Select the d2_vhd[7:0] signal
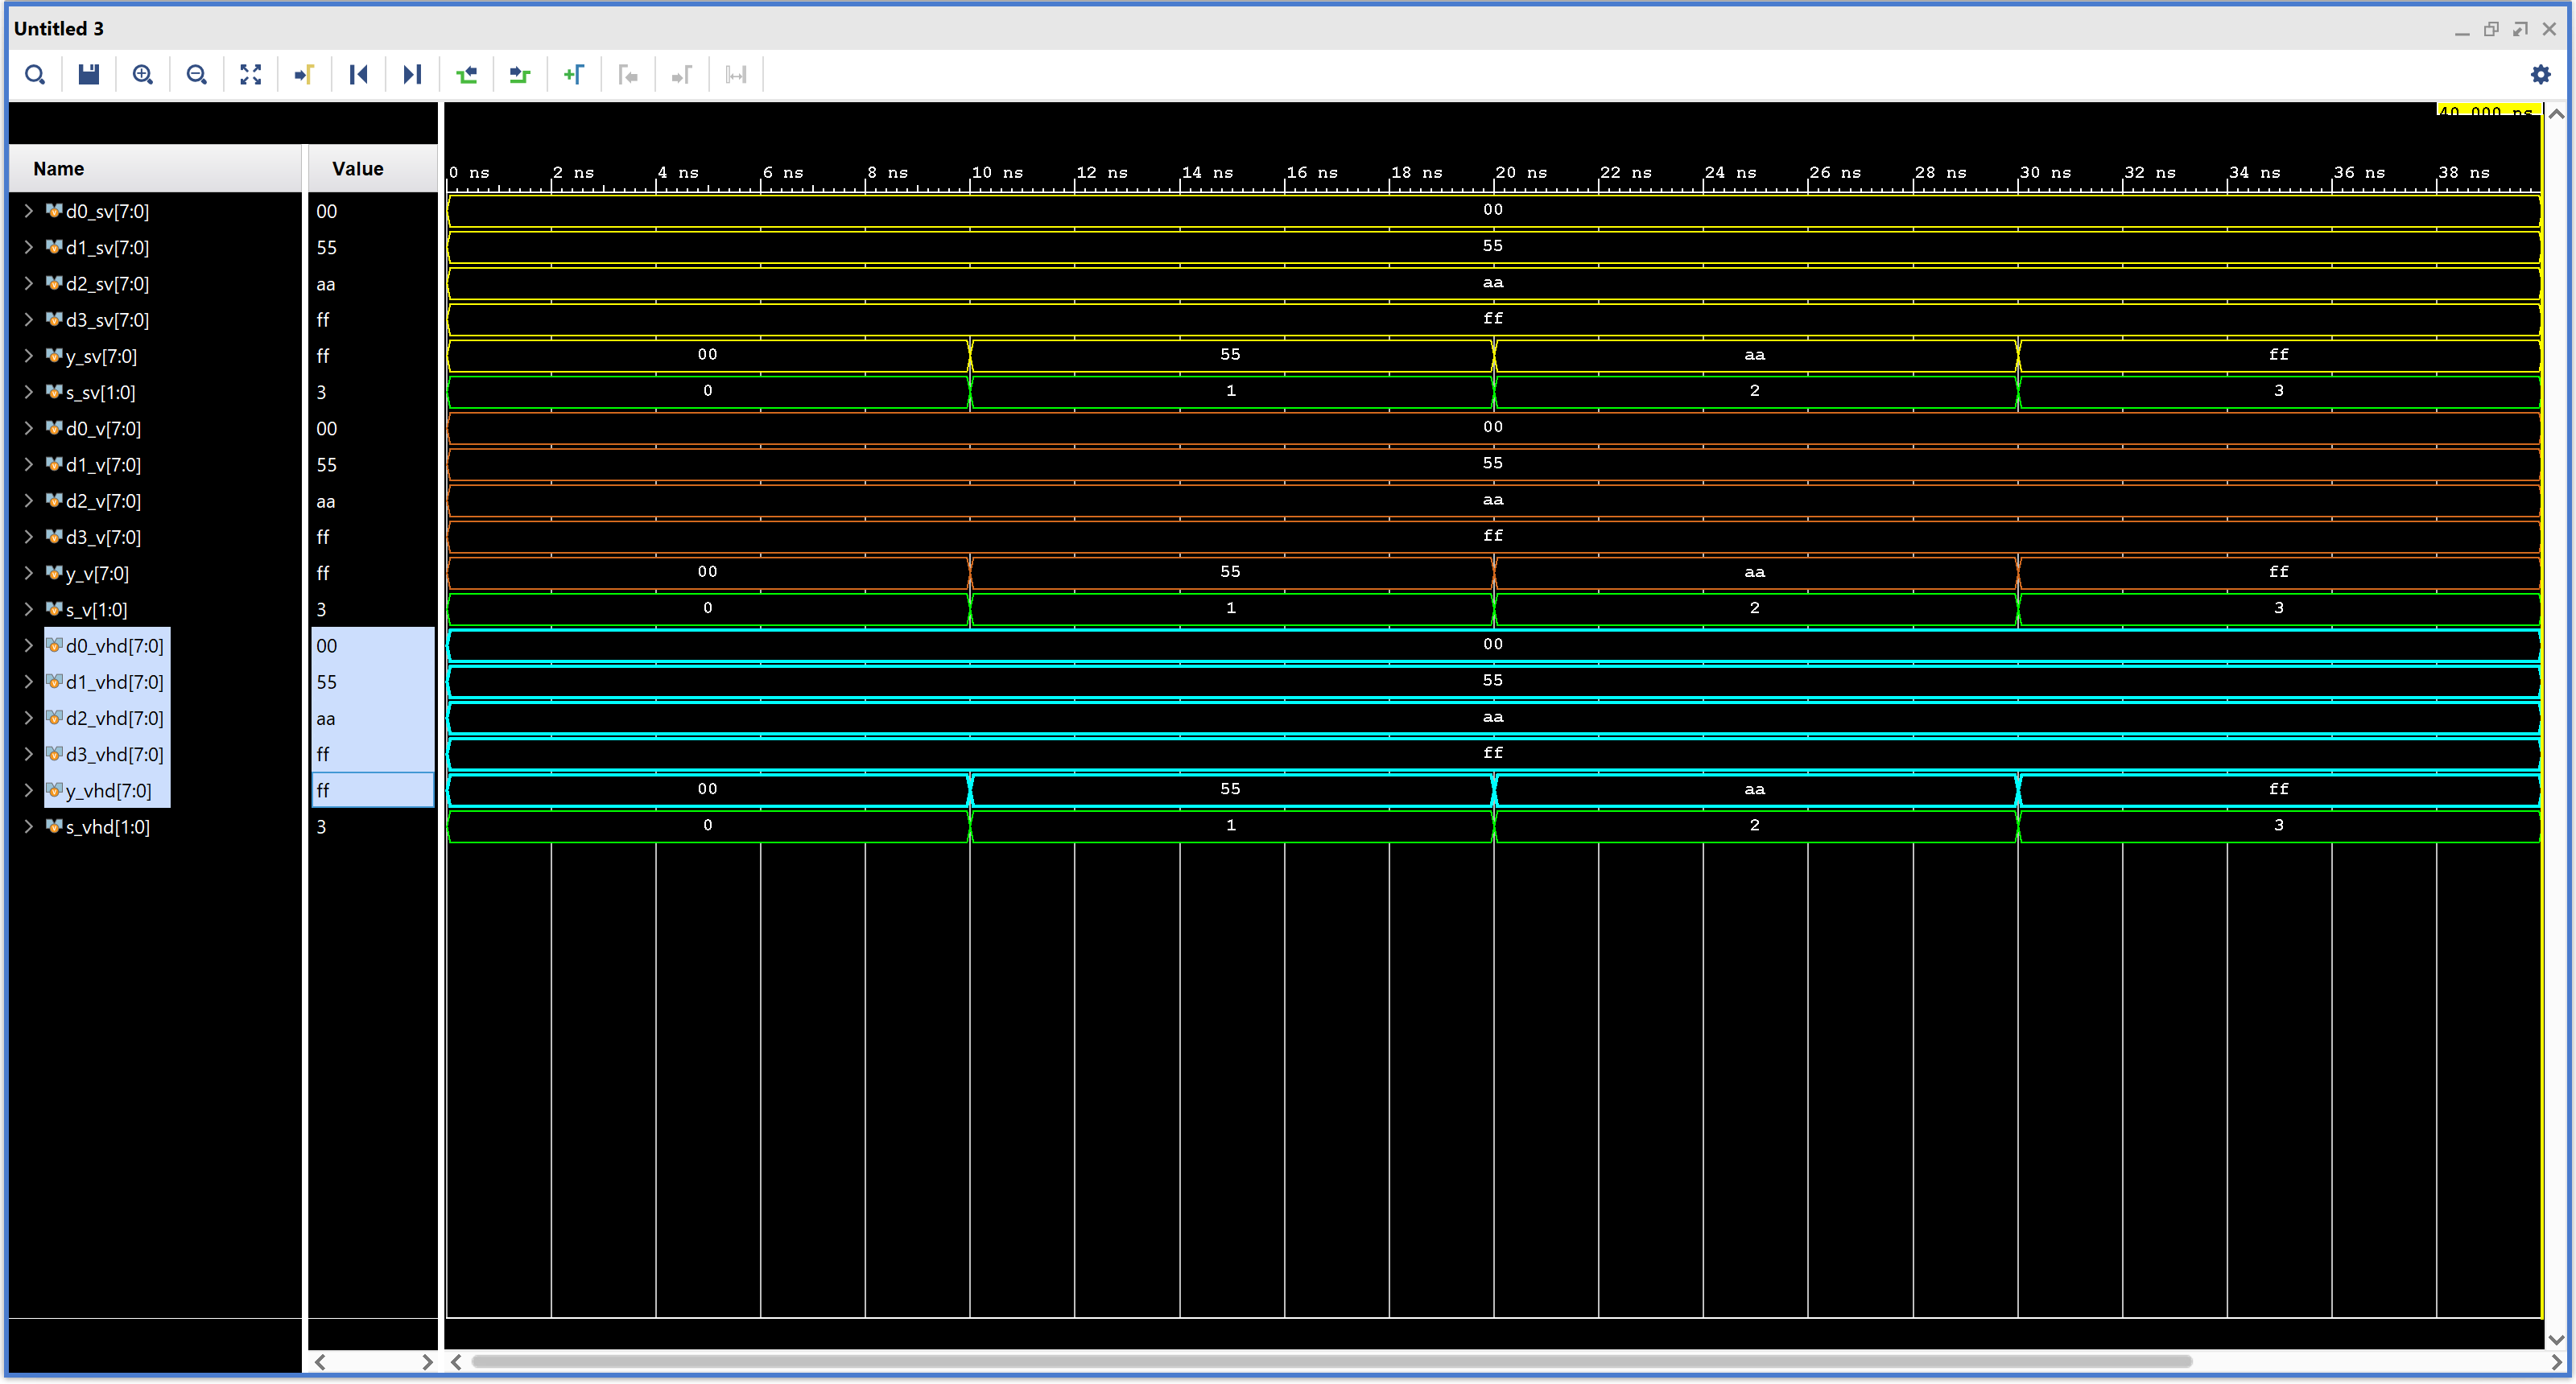Screen dimensions: 2576x1384 coord(114,719)
